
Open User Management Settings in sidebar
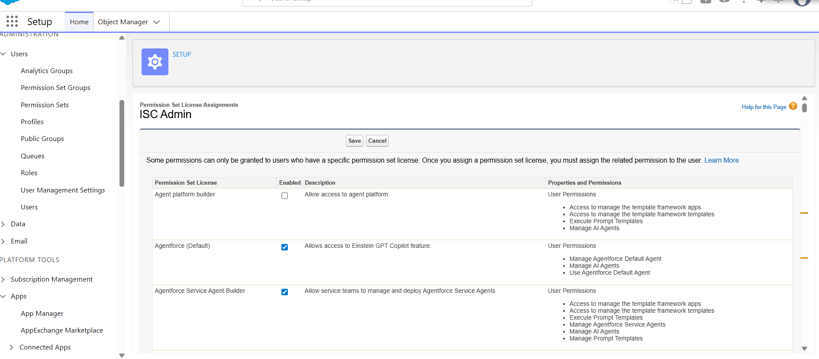coord(63,190)
